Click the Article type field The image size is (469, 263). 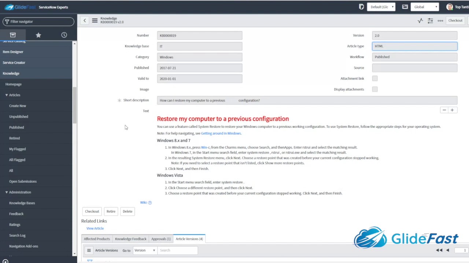[415, 46]
